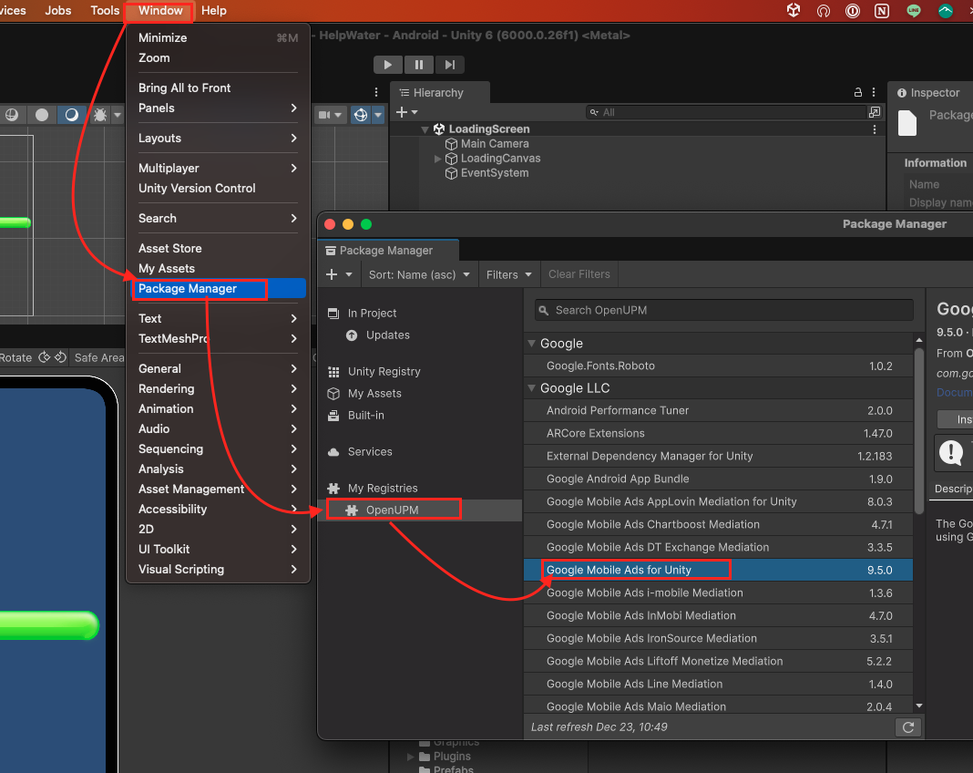Image resolution: width=973 pixels, height=773 pixels.
Task: Select External Dependency Manager for Unity
Action: point(719,457)
